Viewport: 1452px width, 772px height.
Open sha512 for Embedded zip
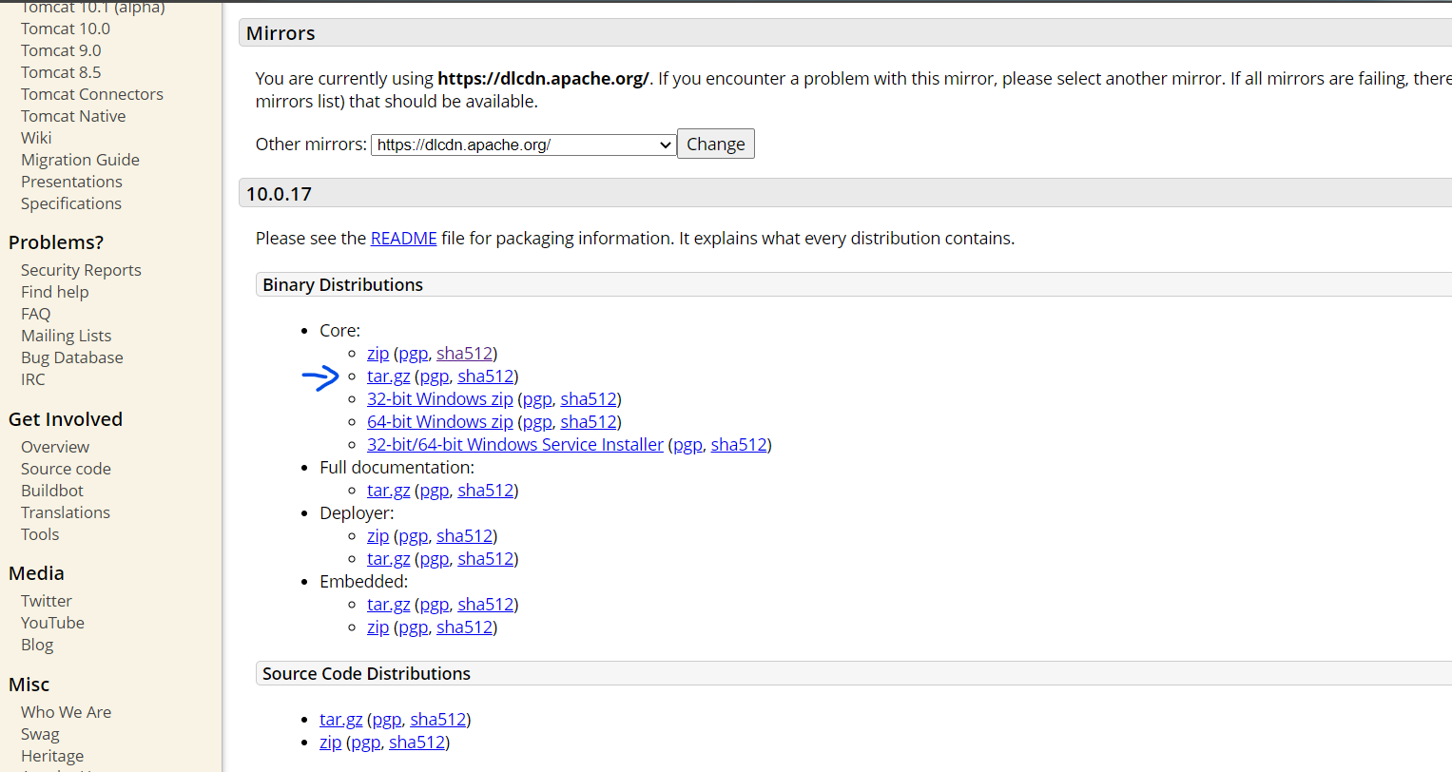click(x=465, y=627)
